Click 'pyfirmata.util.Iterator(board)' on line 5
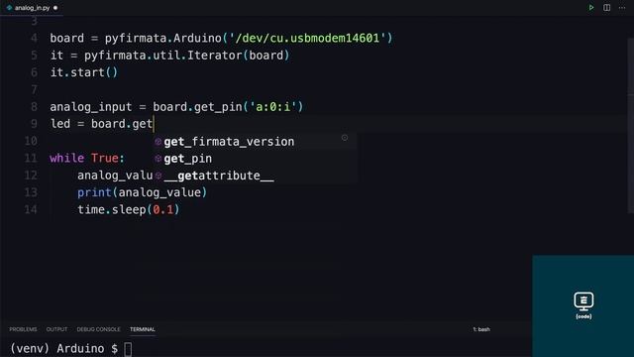This screenshot has height=357, width=634. pyautogui.click(x=187, y=56)
